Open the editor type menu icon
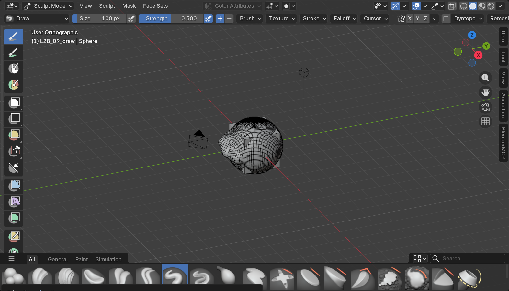Image resolution: width=509 pixels, height=291 pixels. tap(12, 6)
